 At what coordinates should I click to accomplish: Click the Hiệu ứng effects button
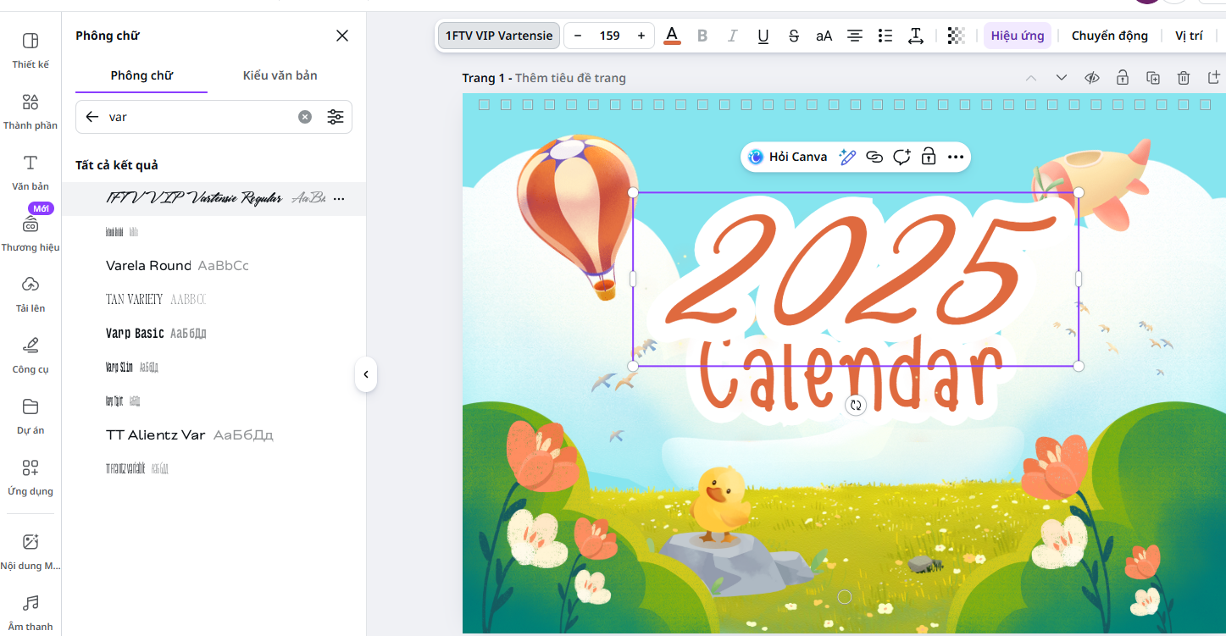(x=1018, y=36)
